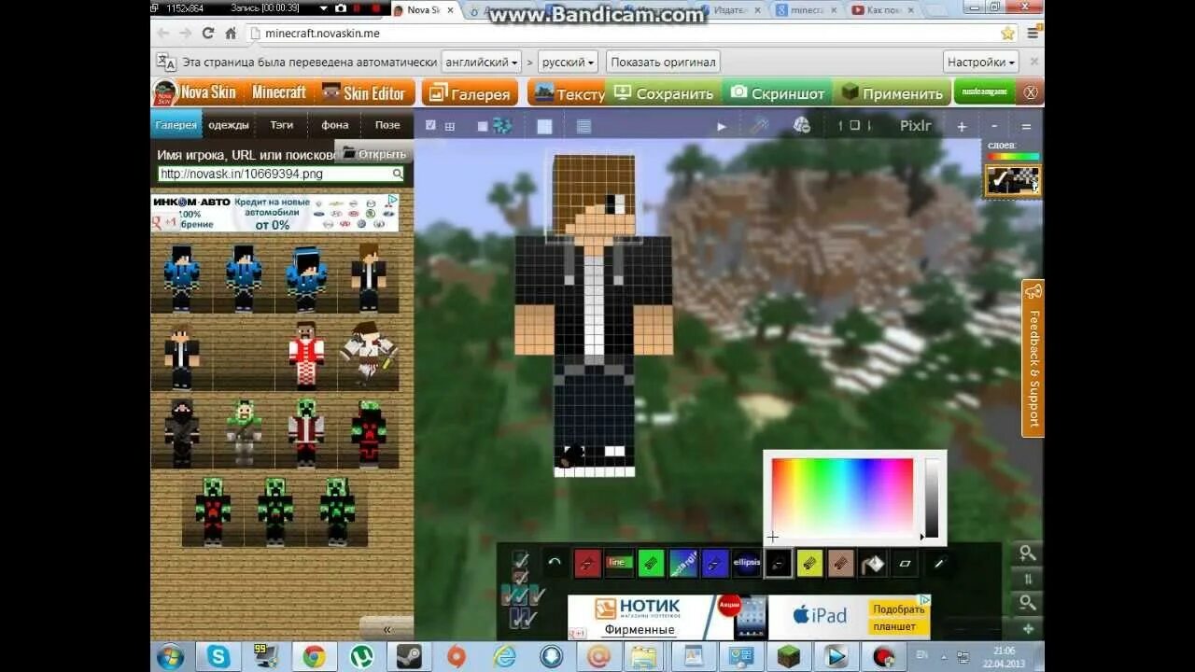Open Skype from the taskbar
1195x672 pixels.
pos(218,656)
